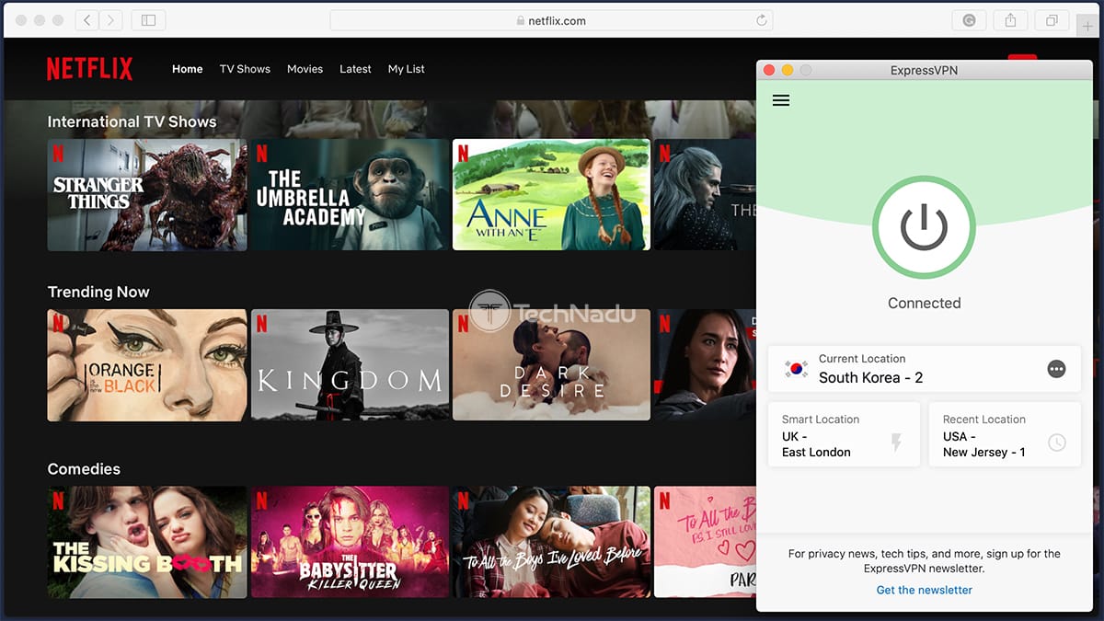Go to Movies on Netflix
The height and width of the screenshot is (621, 1104).
pos(305,69)
